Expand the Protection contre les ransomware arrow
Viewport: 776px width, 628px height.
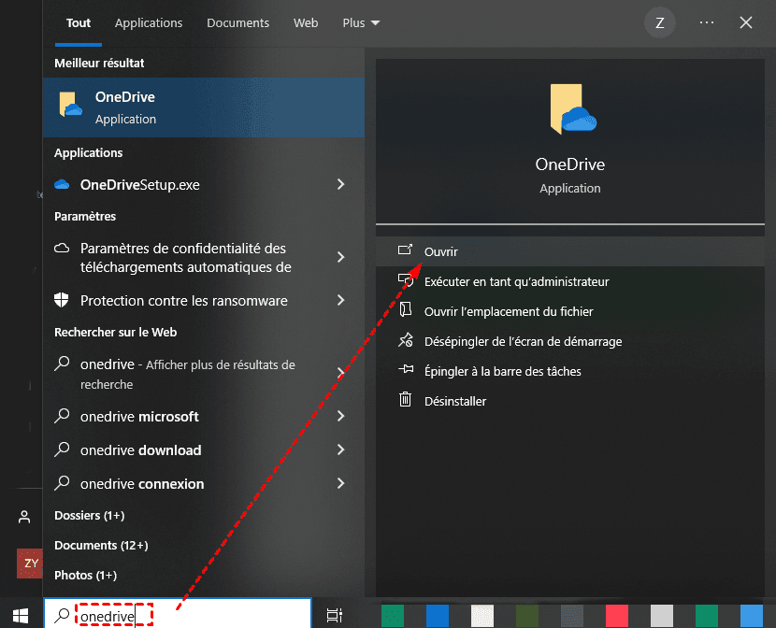(340, 300)
